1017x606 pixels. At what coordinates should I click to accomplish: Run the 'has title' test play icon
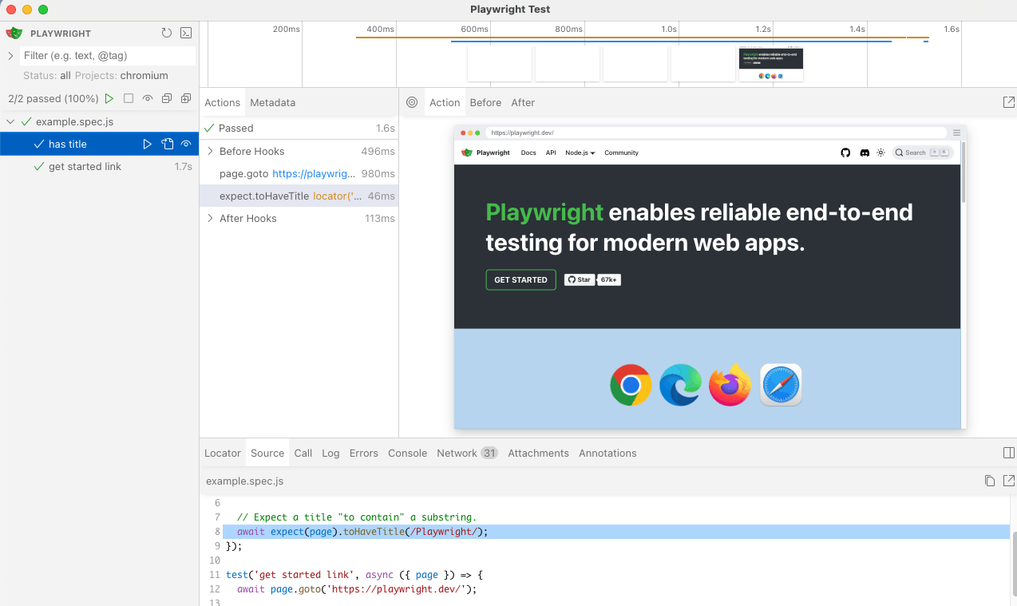[147, 145]
